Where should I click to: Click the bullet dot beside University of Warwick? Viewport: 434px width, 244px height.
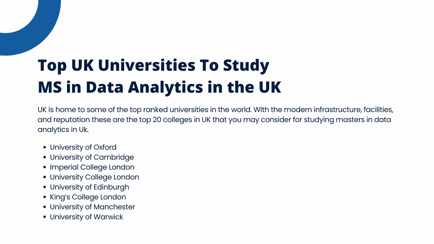pyautogui.click(x=45, y=217)
